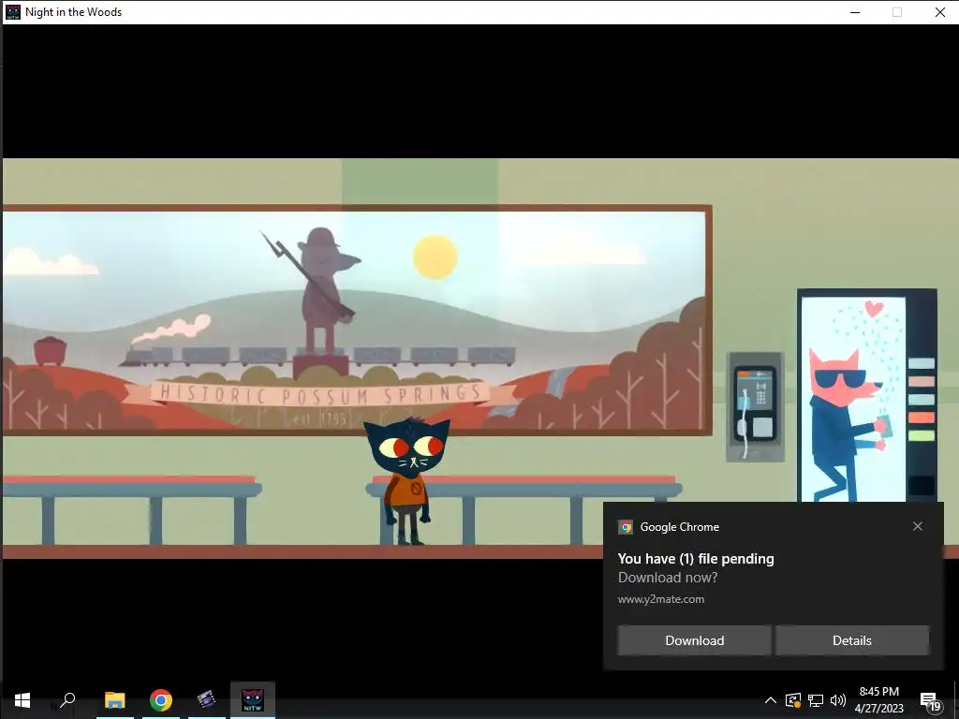This screenshot has width=959, height=719.
Task: Dismiss the Google Chrome notification
Action: 918,526
